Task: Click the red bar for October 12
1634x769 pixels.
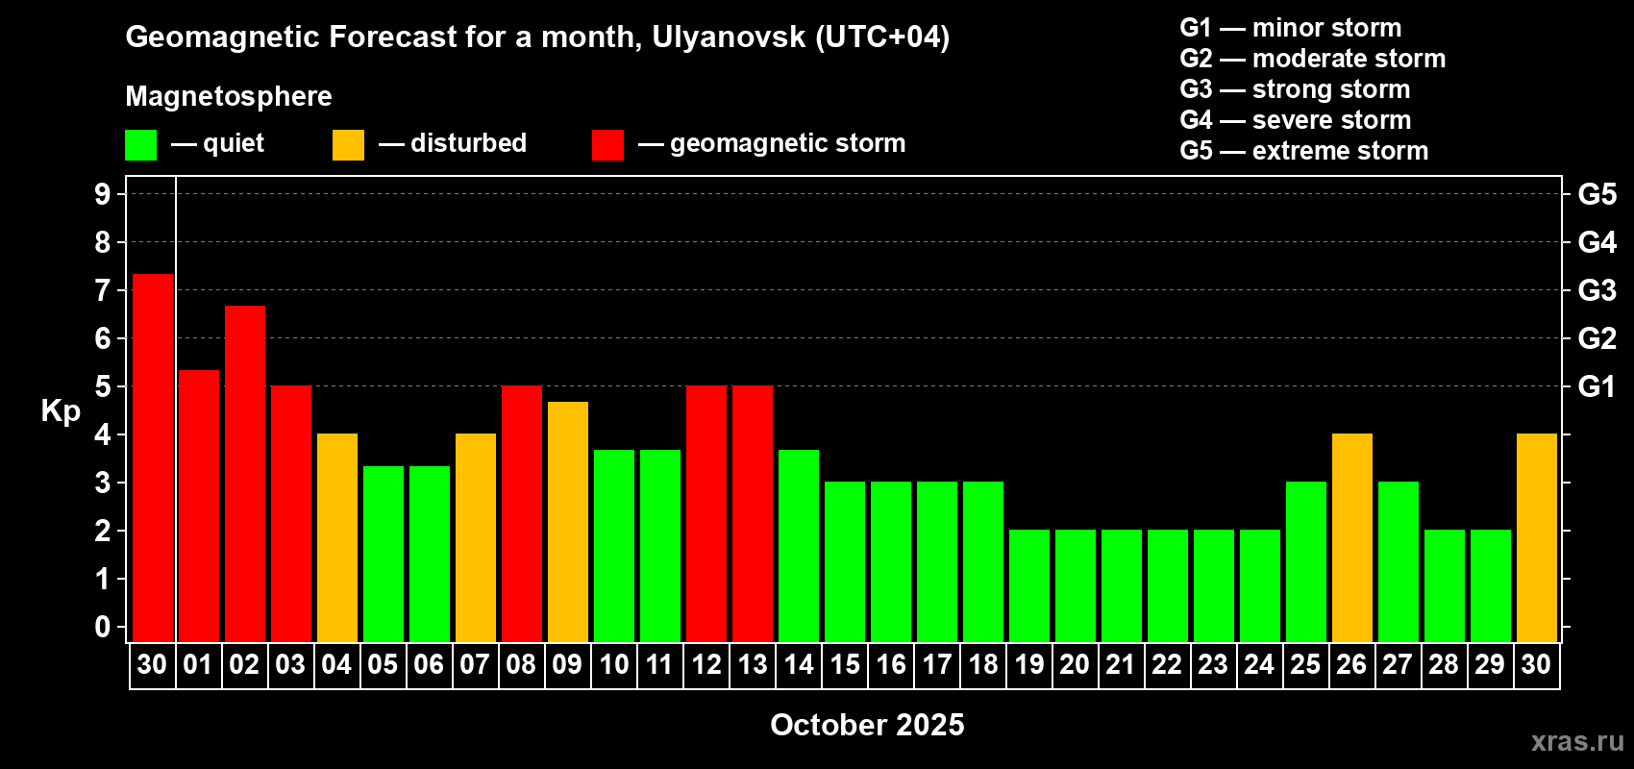Action: tap(706, 513)
